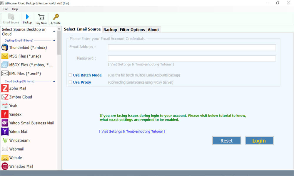This screenshot has width=294, height=176.
Task: Open the Help menu
Action: tap(15, 9)
